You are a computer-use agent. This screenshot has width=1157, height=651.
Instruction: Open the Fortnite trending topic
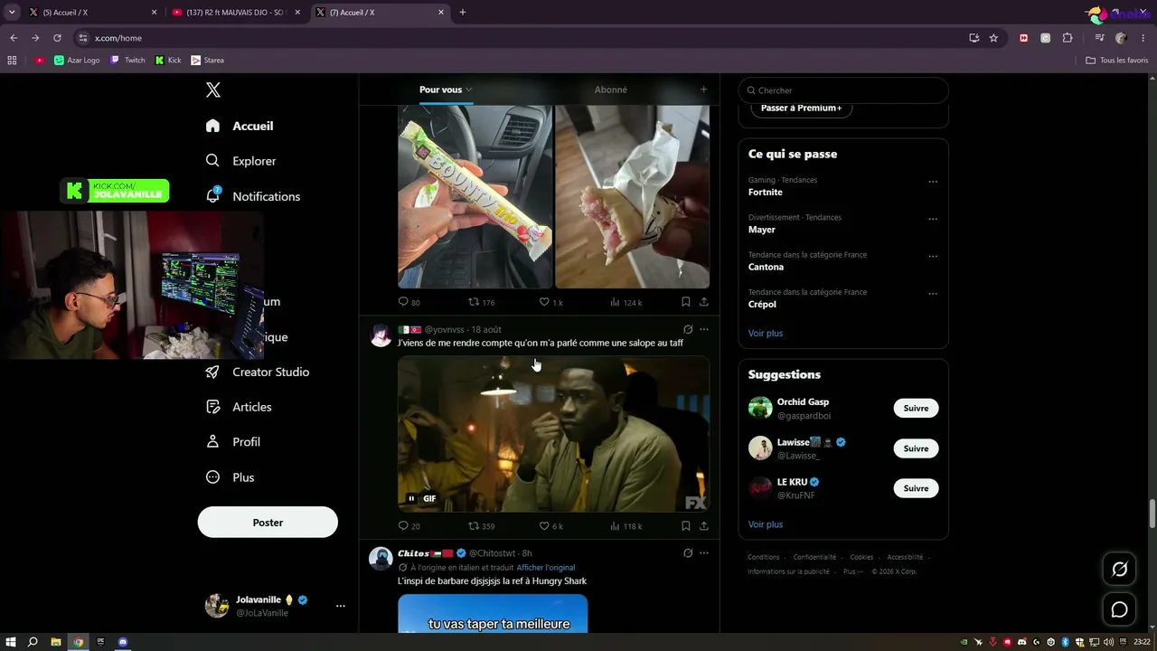tap(766, 193)
